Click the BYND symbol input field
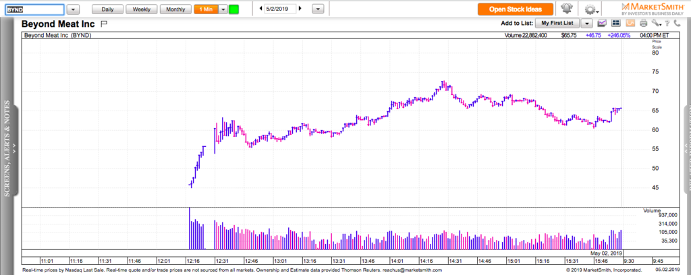 (x=34, y=9)
